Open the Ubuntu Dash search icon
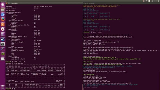The image size is (160, 90). (x=3, y=4)
